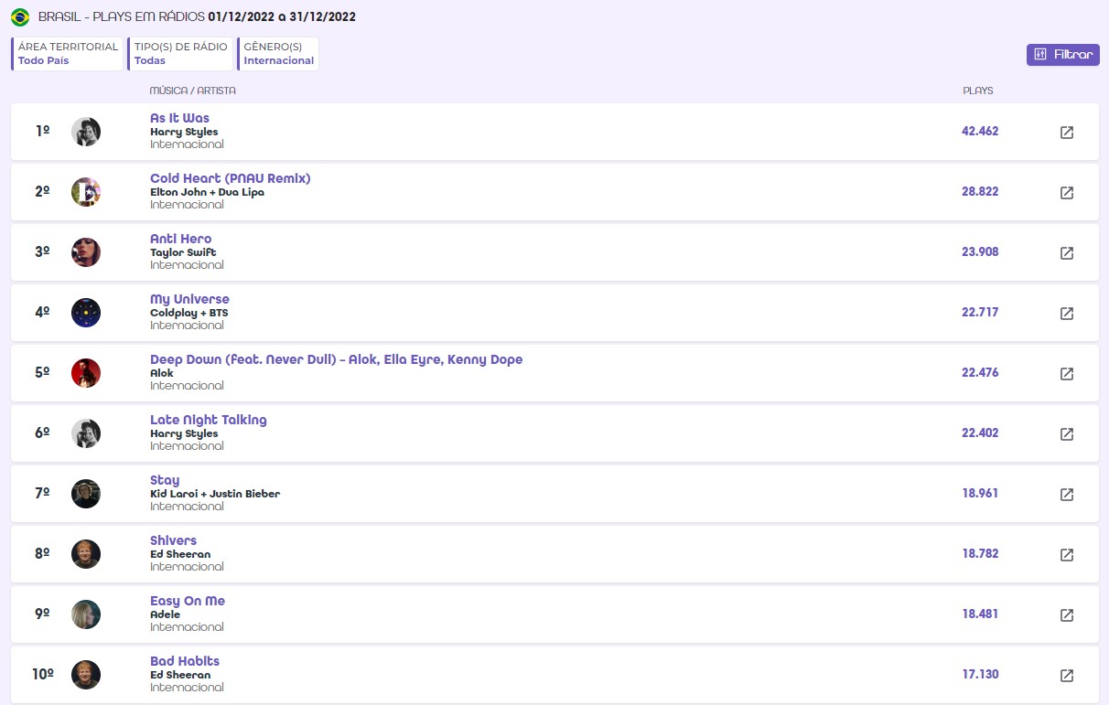
Task: Open the song My Universe
Action: [x=189, y=299]
